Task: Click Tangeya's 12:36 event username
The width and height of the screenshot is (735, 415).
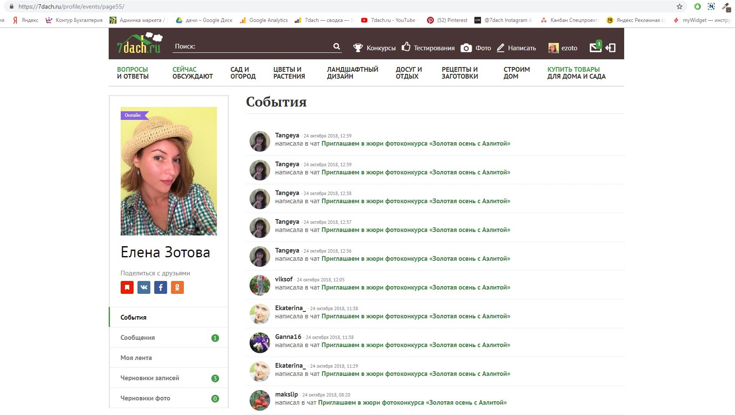Action: pos(287,250)
